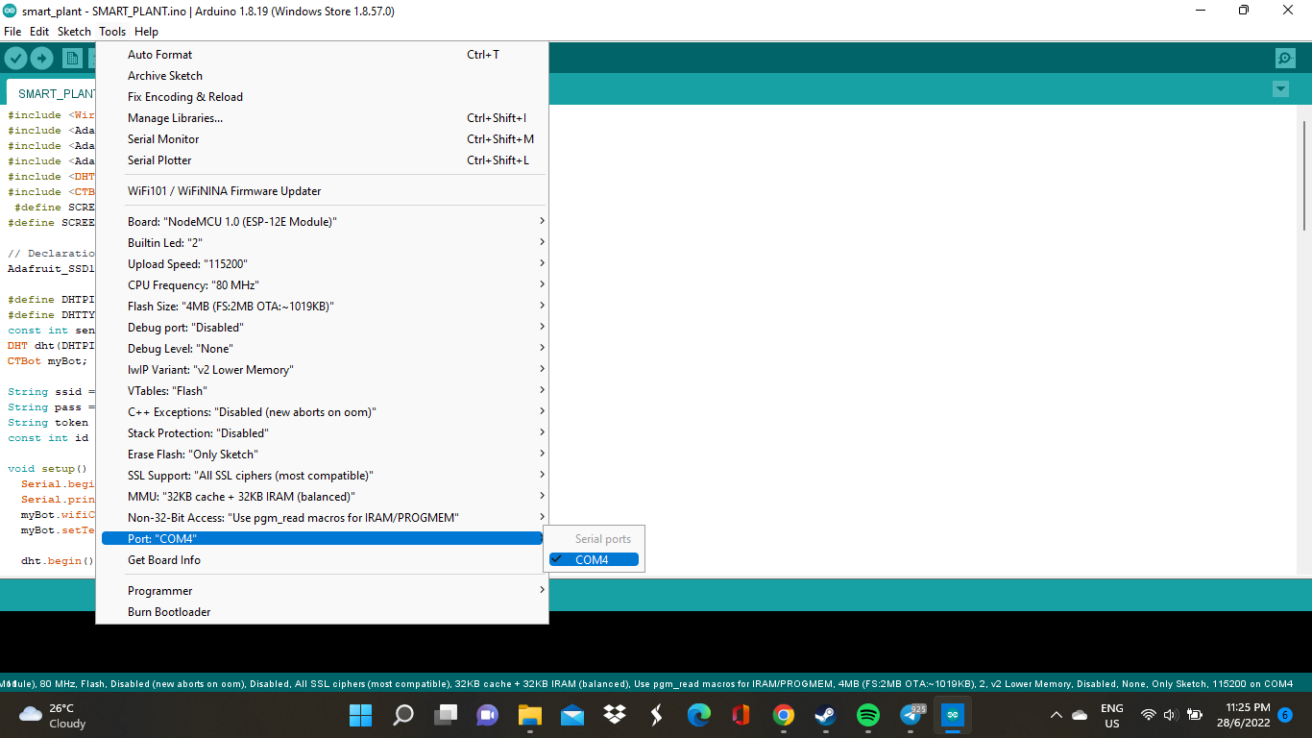Open SSL Support menu entry
The image size is (1312, 738).
pos(322,476)
